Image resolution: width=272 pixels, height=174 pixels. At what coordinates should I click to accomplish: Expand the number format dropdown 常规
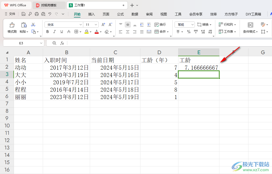(x=192, y=25)
